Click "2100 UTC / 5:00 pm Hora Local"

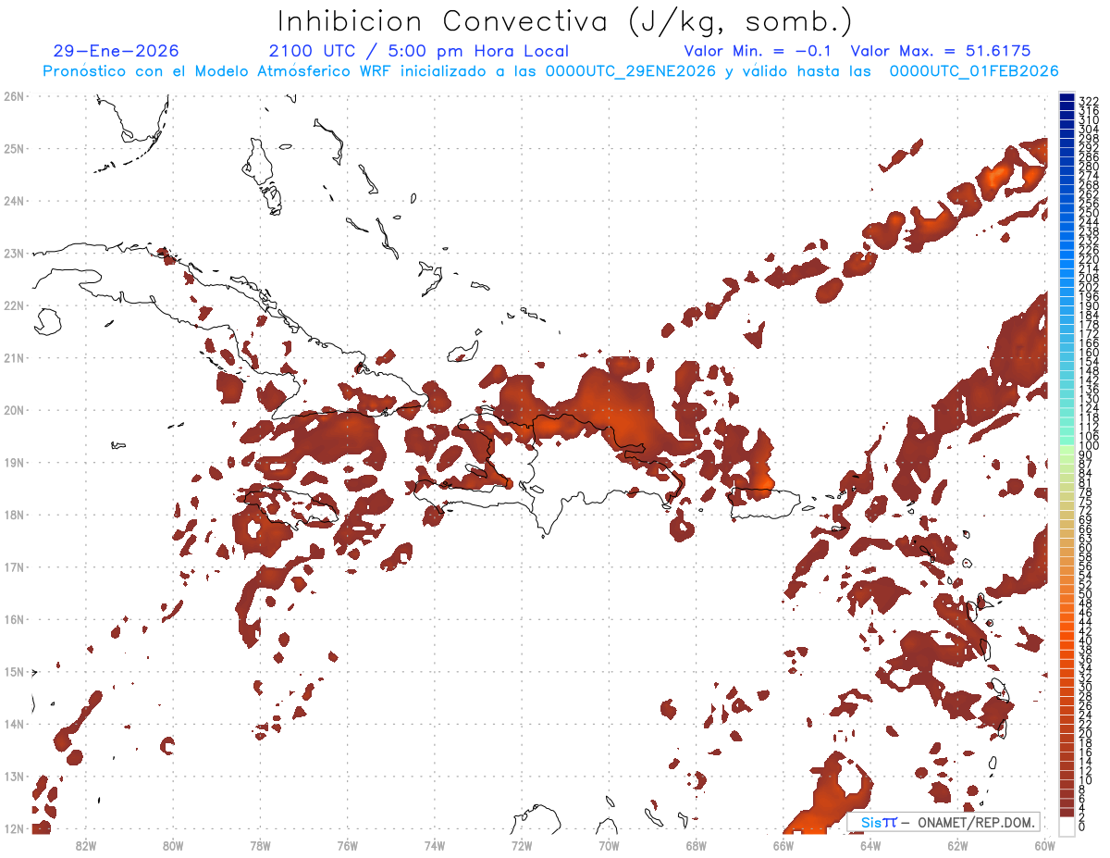[419, 51]
